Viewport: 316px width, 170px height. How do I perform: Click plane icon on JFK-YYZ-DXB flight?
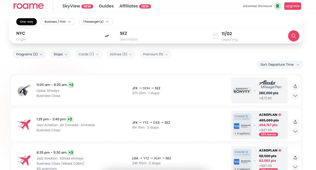point(24,124)
